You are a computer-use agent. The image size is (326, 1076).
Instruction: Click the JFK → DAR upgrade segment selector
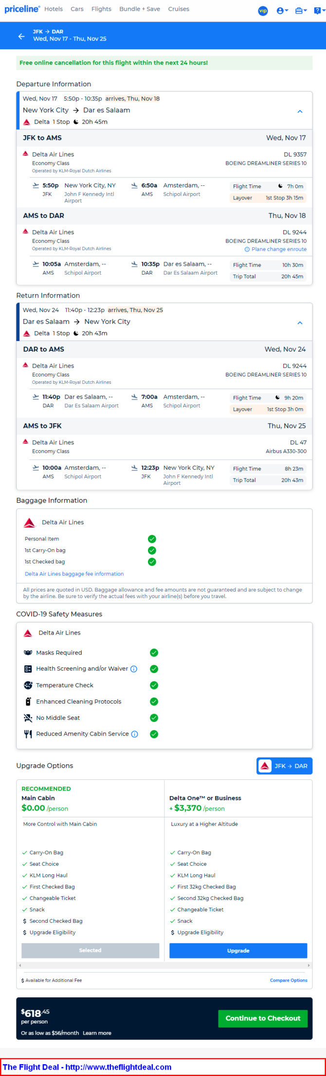tap(284, 766)
